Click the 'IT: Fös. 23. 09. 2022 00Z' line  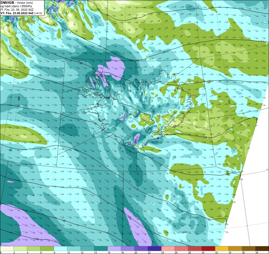point(17,10)
